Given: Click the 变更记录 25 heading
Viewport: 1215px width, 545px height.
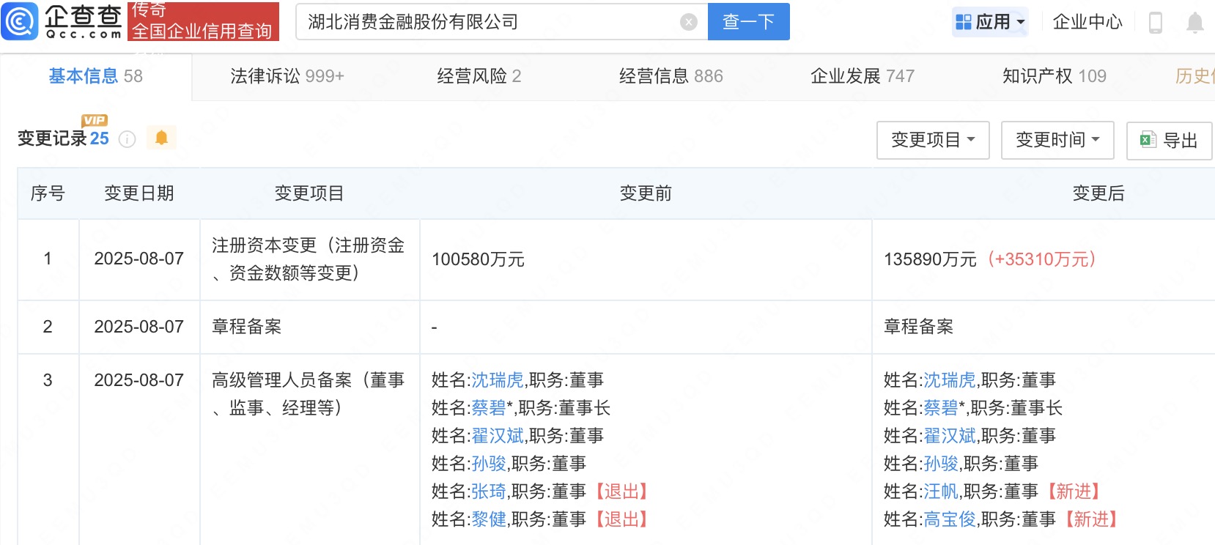Looking at the screenshot, I should [x=63, y=138].
